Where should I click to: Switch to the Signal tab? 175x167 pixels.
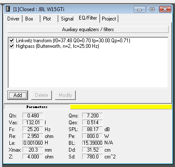67,19
